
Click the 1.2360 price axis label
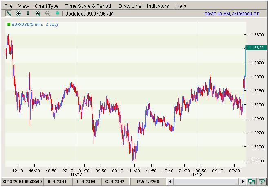click(257, 35)
